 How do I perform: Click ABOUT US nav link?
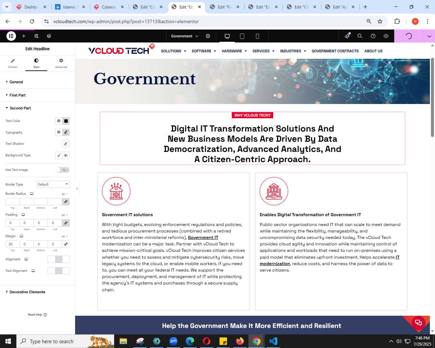(373, 51)
